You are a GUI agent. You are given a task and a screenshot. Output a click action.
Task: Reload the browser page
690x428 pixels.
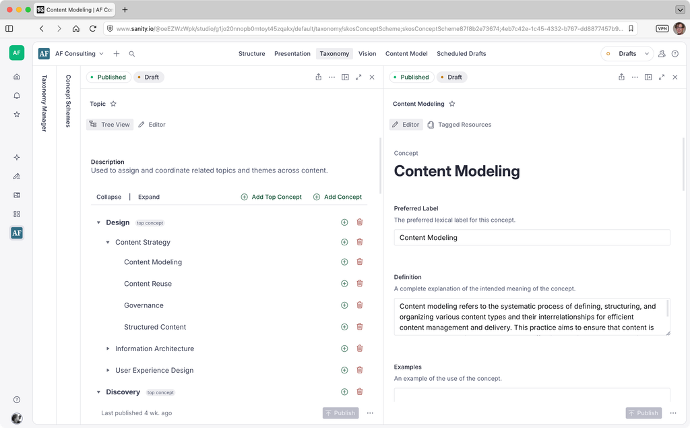92,28
